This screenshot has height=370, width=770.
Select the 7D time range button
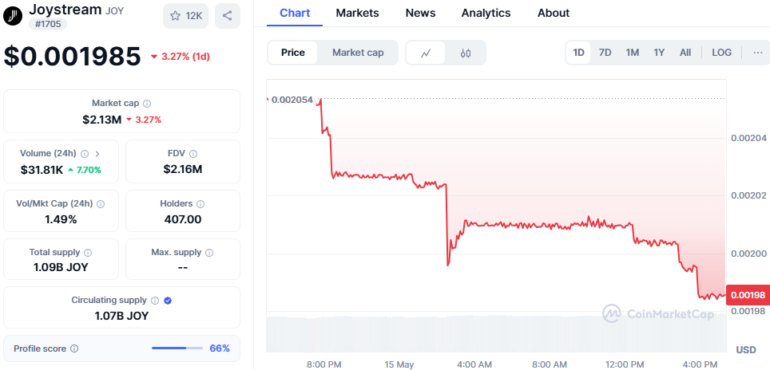pos(605,53)
